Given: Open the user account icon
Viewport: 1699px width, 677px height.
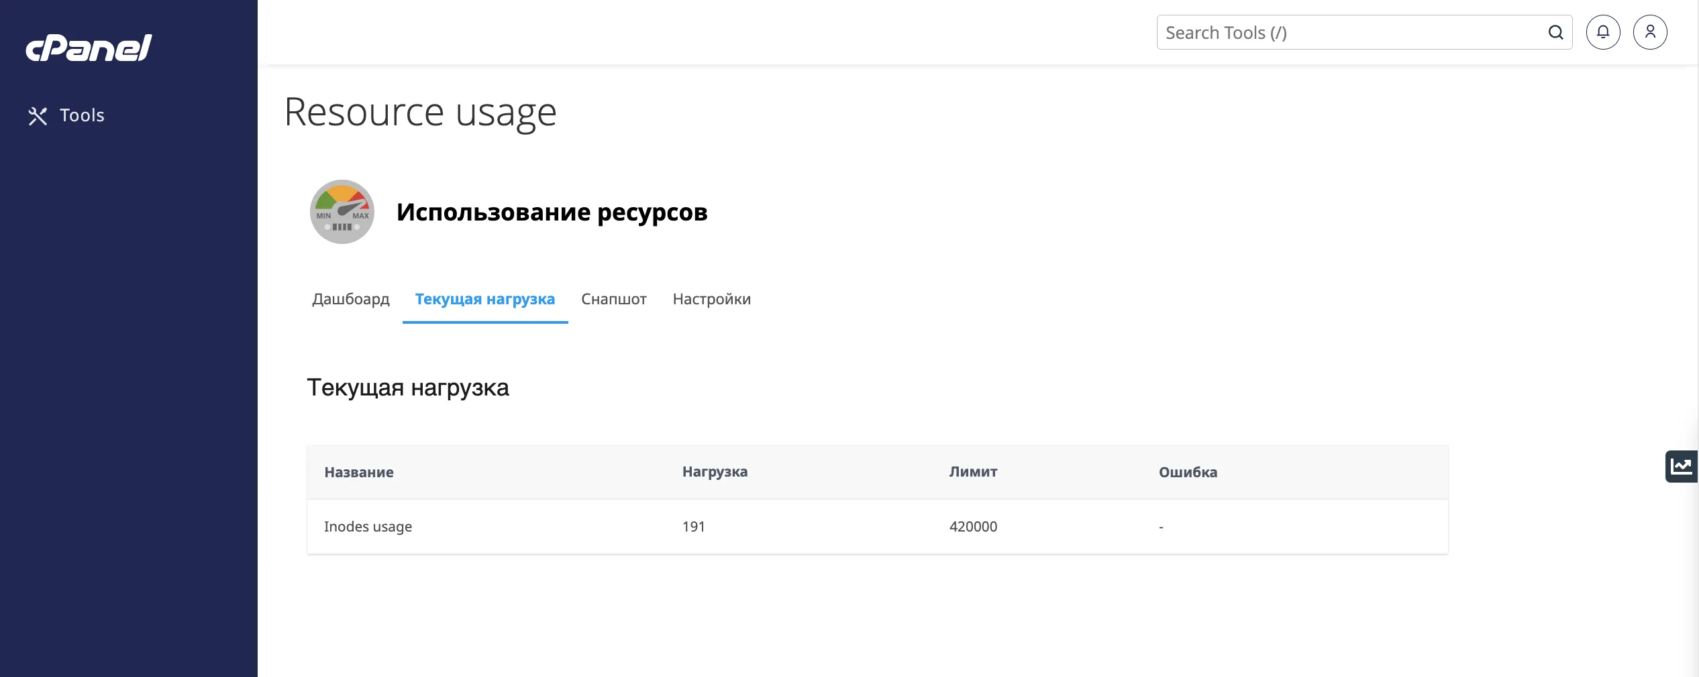Looking at the screenshot, I should [x=1649, y=32].
